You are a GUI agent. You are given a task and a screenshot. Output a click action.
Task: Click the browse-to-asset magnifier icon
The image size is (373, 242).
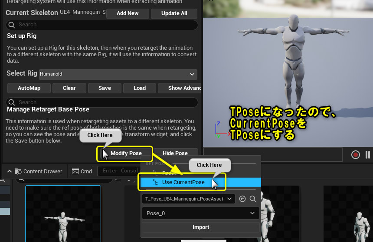coord(253,199)
